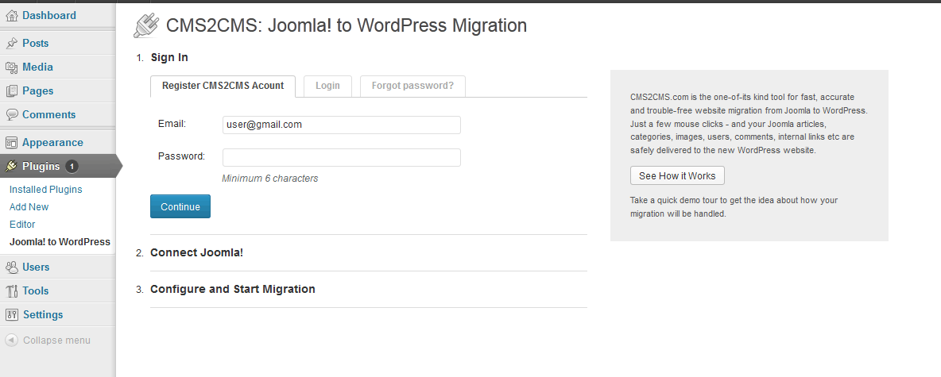Screen dimensions: 941x377
Task: Click the 'Password:' field label
Action: point(181,156)
